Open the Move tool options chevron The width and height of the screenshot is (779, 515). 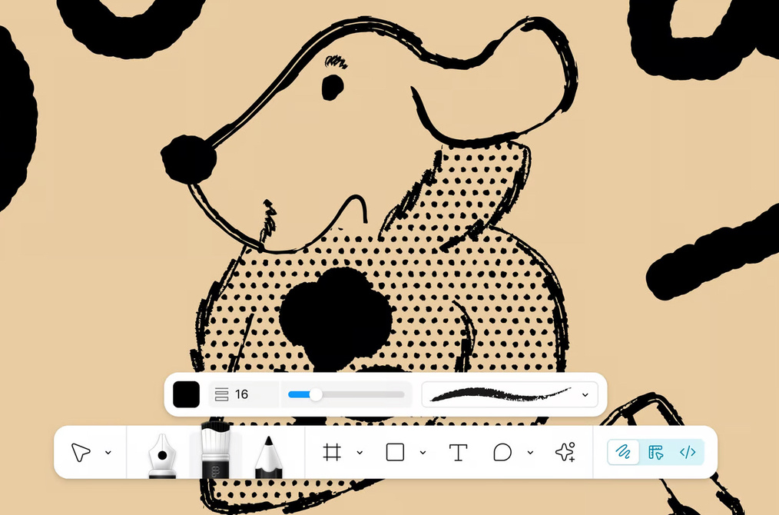point(108,453)
